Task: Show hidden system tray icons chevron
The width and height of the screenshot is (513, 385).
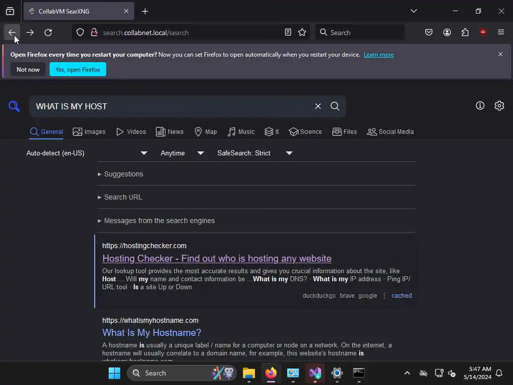Action: tap(407, 373)
